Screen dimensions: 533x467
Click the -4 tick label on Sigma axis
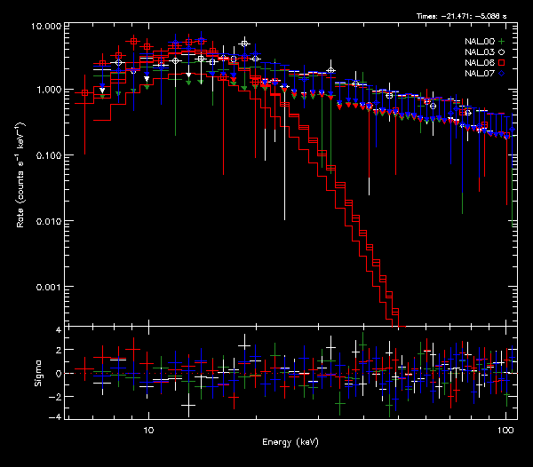tap(57, 416)
